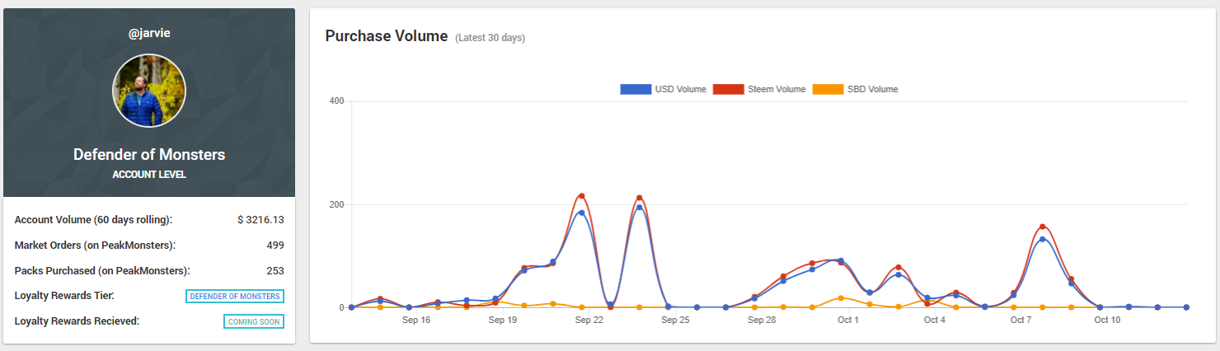
Task: Click the orange SBD peak point at Oct 1
Action: pyautogui.click(x=841, y=298)
